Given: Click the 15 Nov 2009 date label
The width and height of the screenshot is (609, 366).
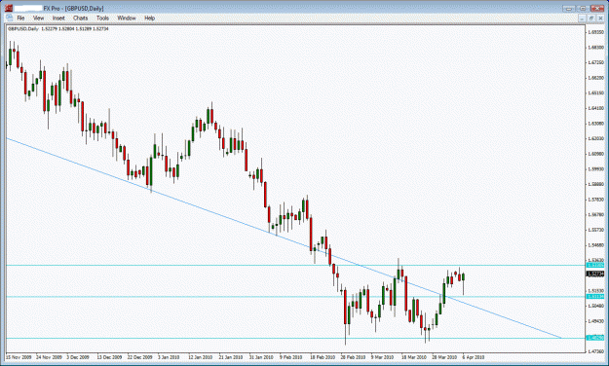Looking at the screenshot, I should (x=19, y=357).
